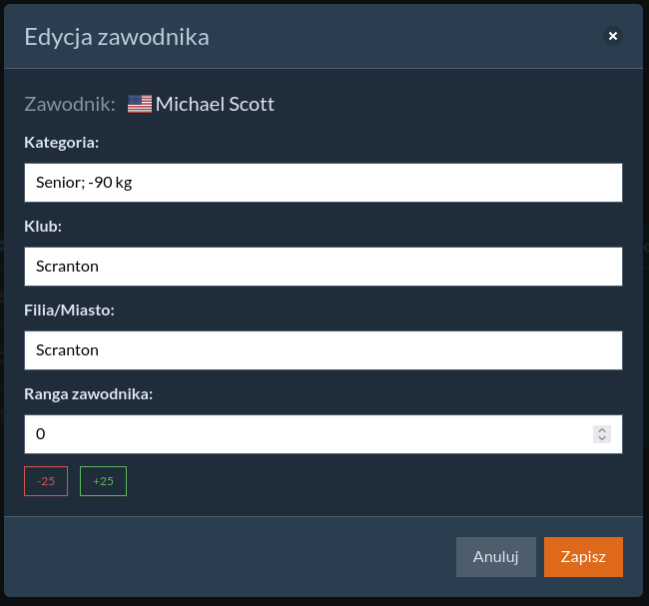Focus the Klub text field

pyautogui.click(x=323, y=267)
